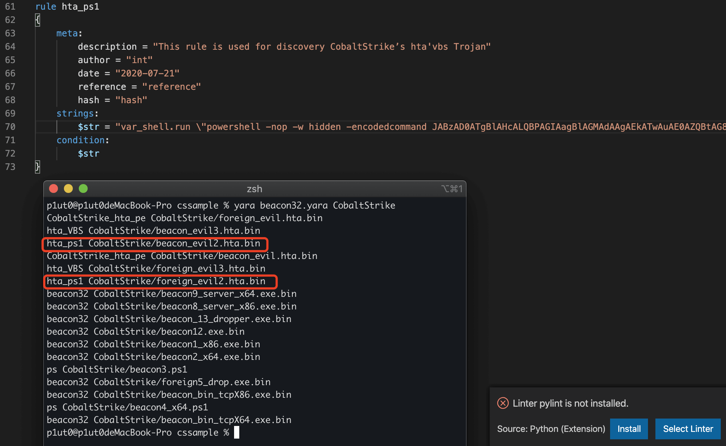Click the yellow minimize button of zsh terminal
This screenshot has height=446, width=726.
(x=68, y=188)
